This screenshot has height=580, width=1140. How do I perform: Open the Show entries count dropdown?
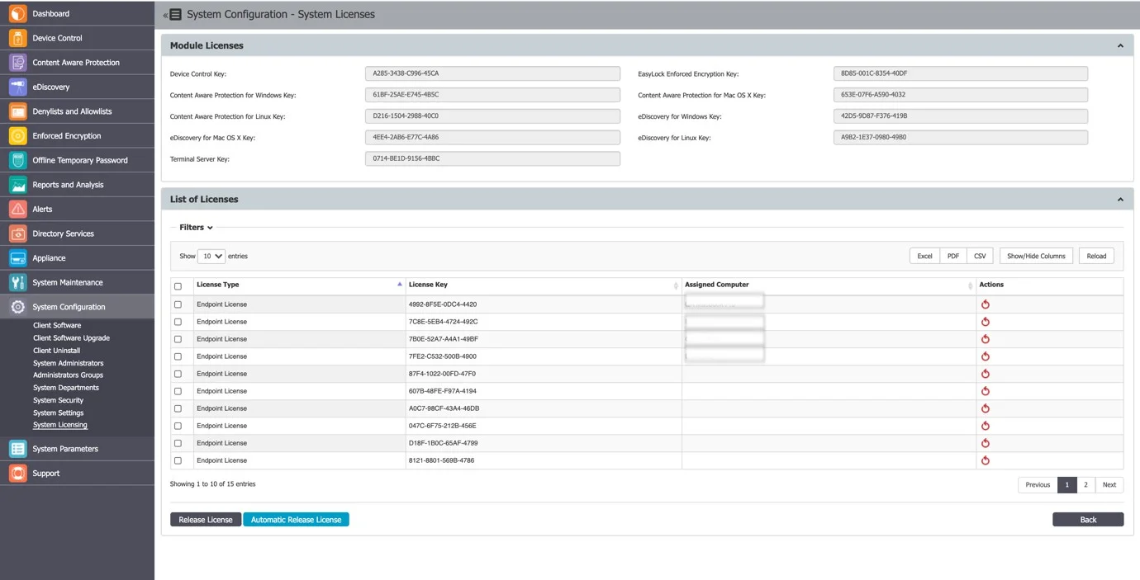(212, 256)
